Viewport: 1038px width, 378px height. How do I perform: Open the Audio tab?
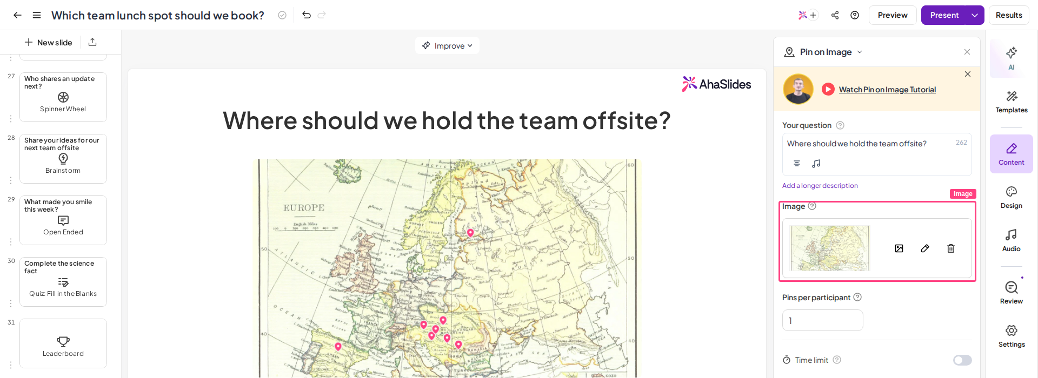[1012, 241]
